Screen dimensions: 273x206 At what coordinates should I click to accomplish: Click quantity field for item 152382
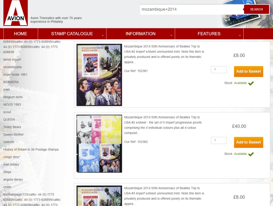(x=218, y=140)
